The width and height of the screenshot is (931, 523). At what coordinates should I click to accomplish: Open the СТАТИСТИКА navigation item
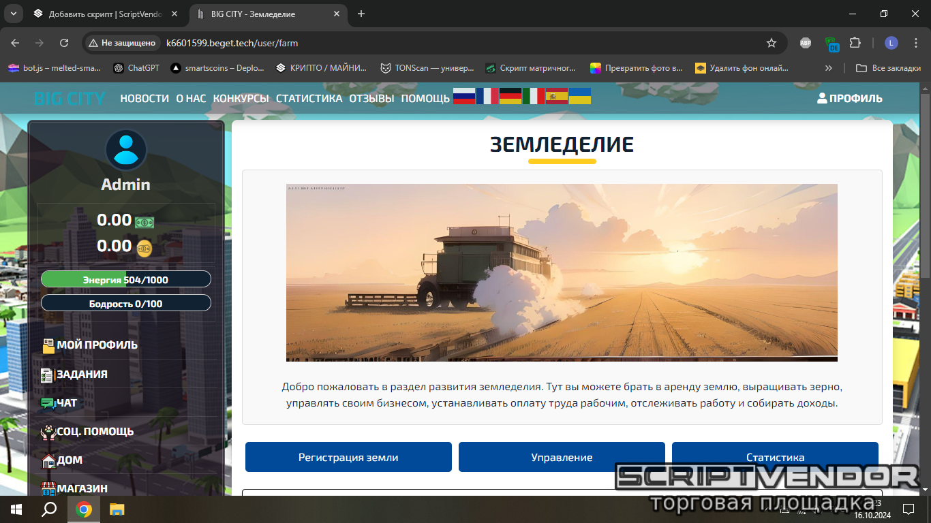309,99
